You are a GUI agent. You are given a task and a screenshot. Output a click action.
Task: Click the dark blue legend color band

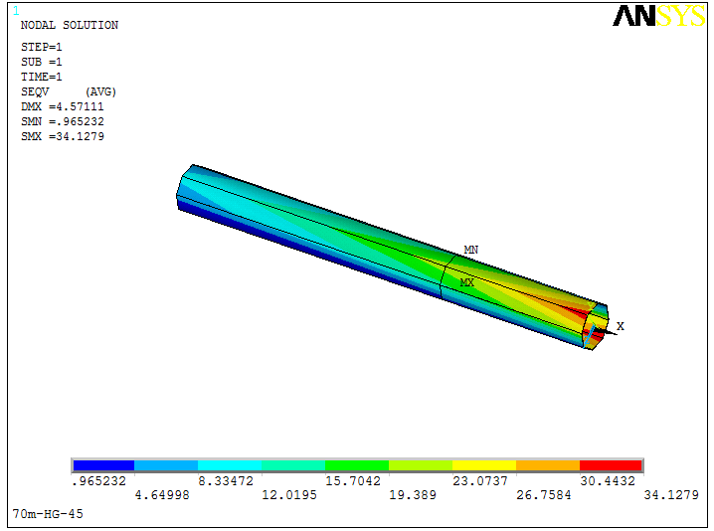[x=103, y=465]
